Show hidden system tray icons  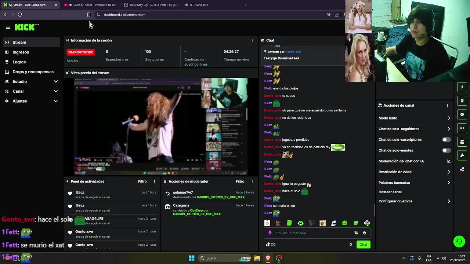tap(404, 258)
